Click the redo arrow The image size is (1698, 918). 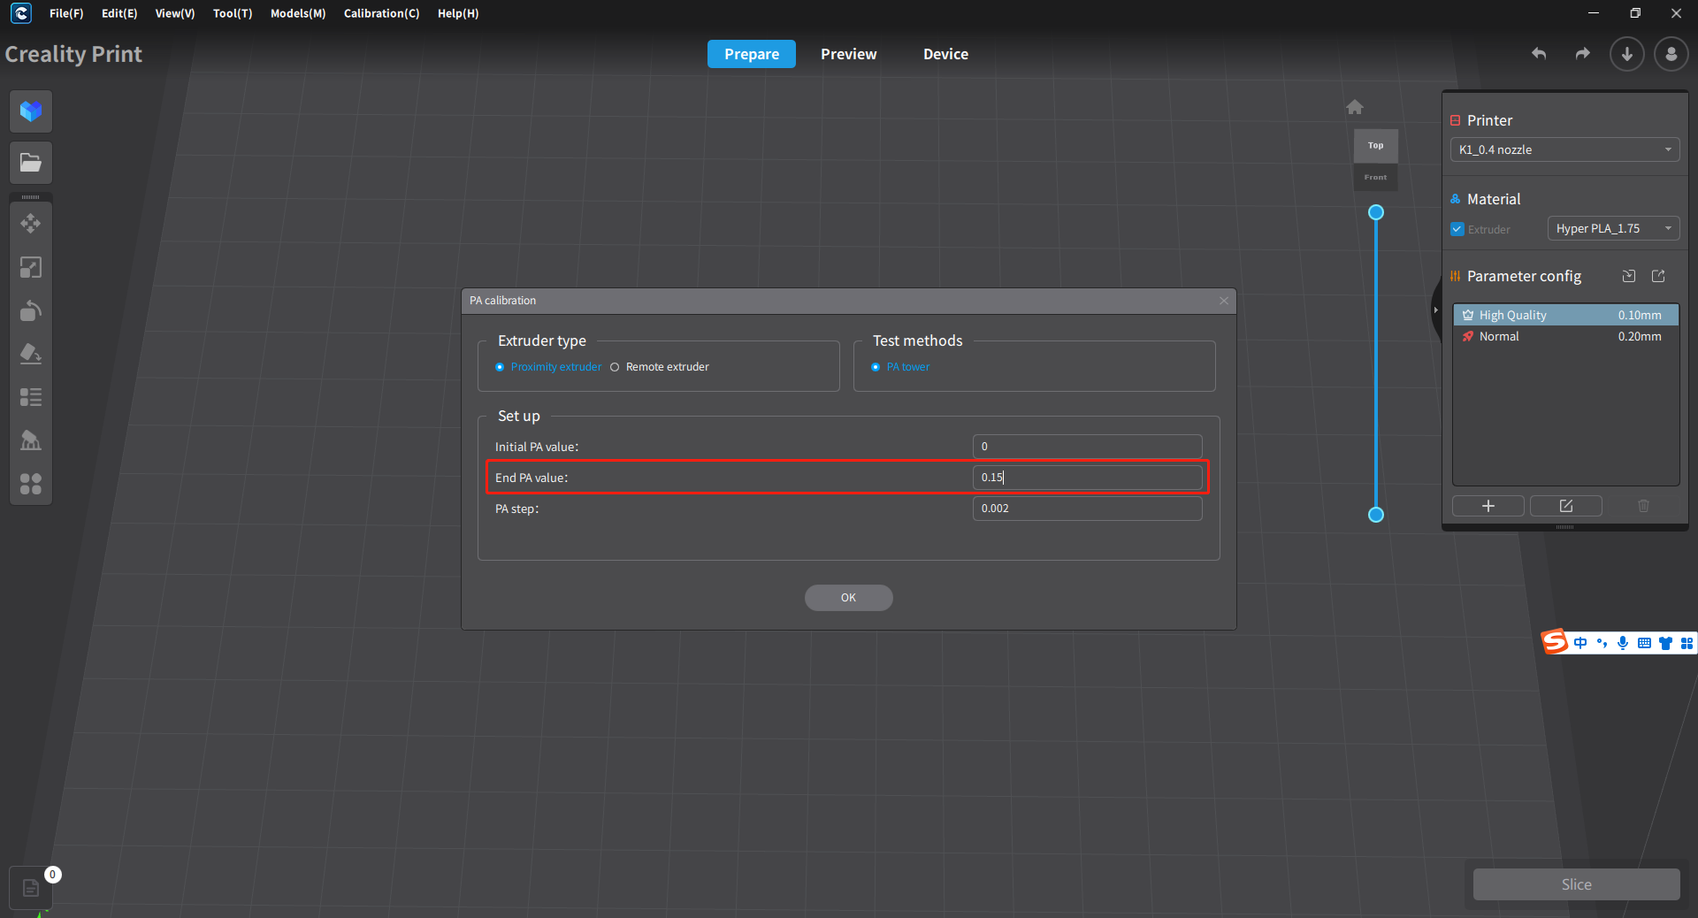tap(1583, 54)
